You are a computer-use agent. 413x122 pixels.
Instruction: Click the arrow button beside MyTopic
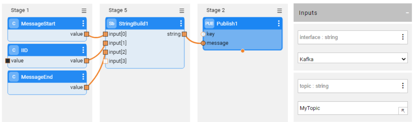(x=403, y=111)
